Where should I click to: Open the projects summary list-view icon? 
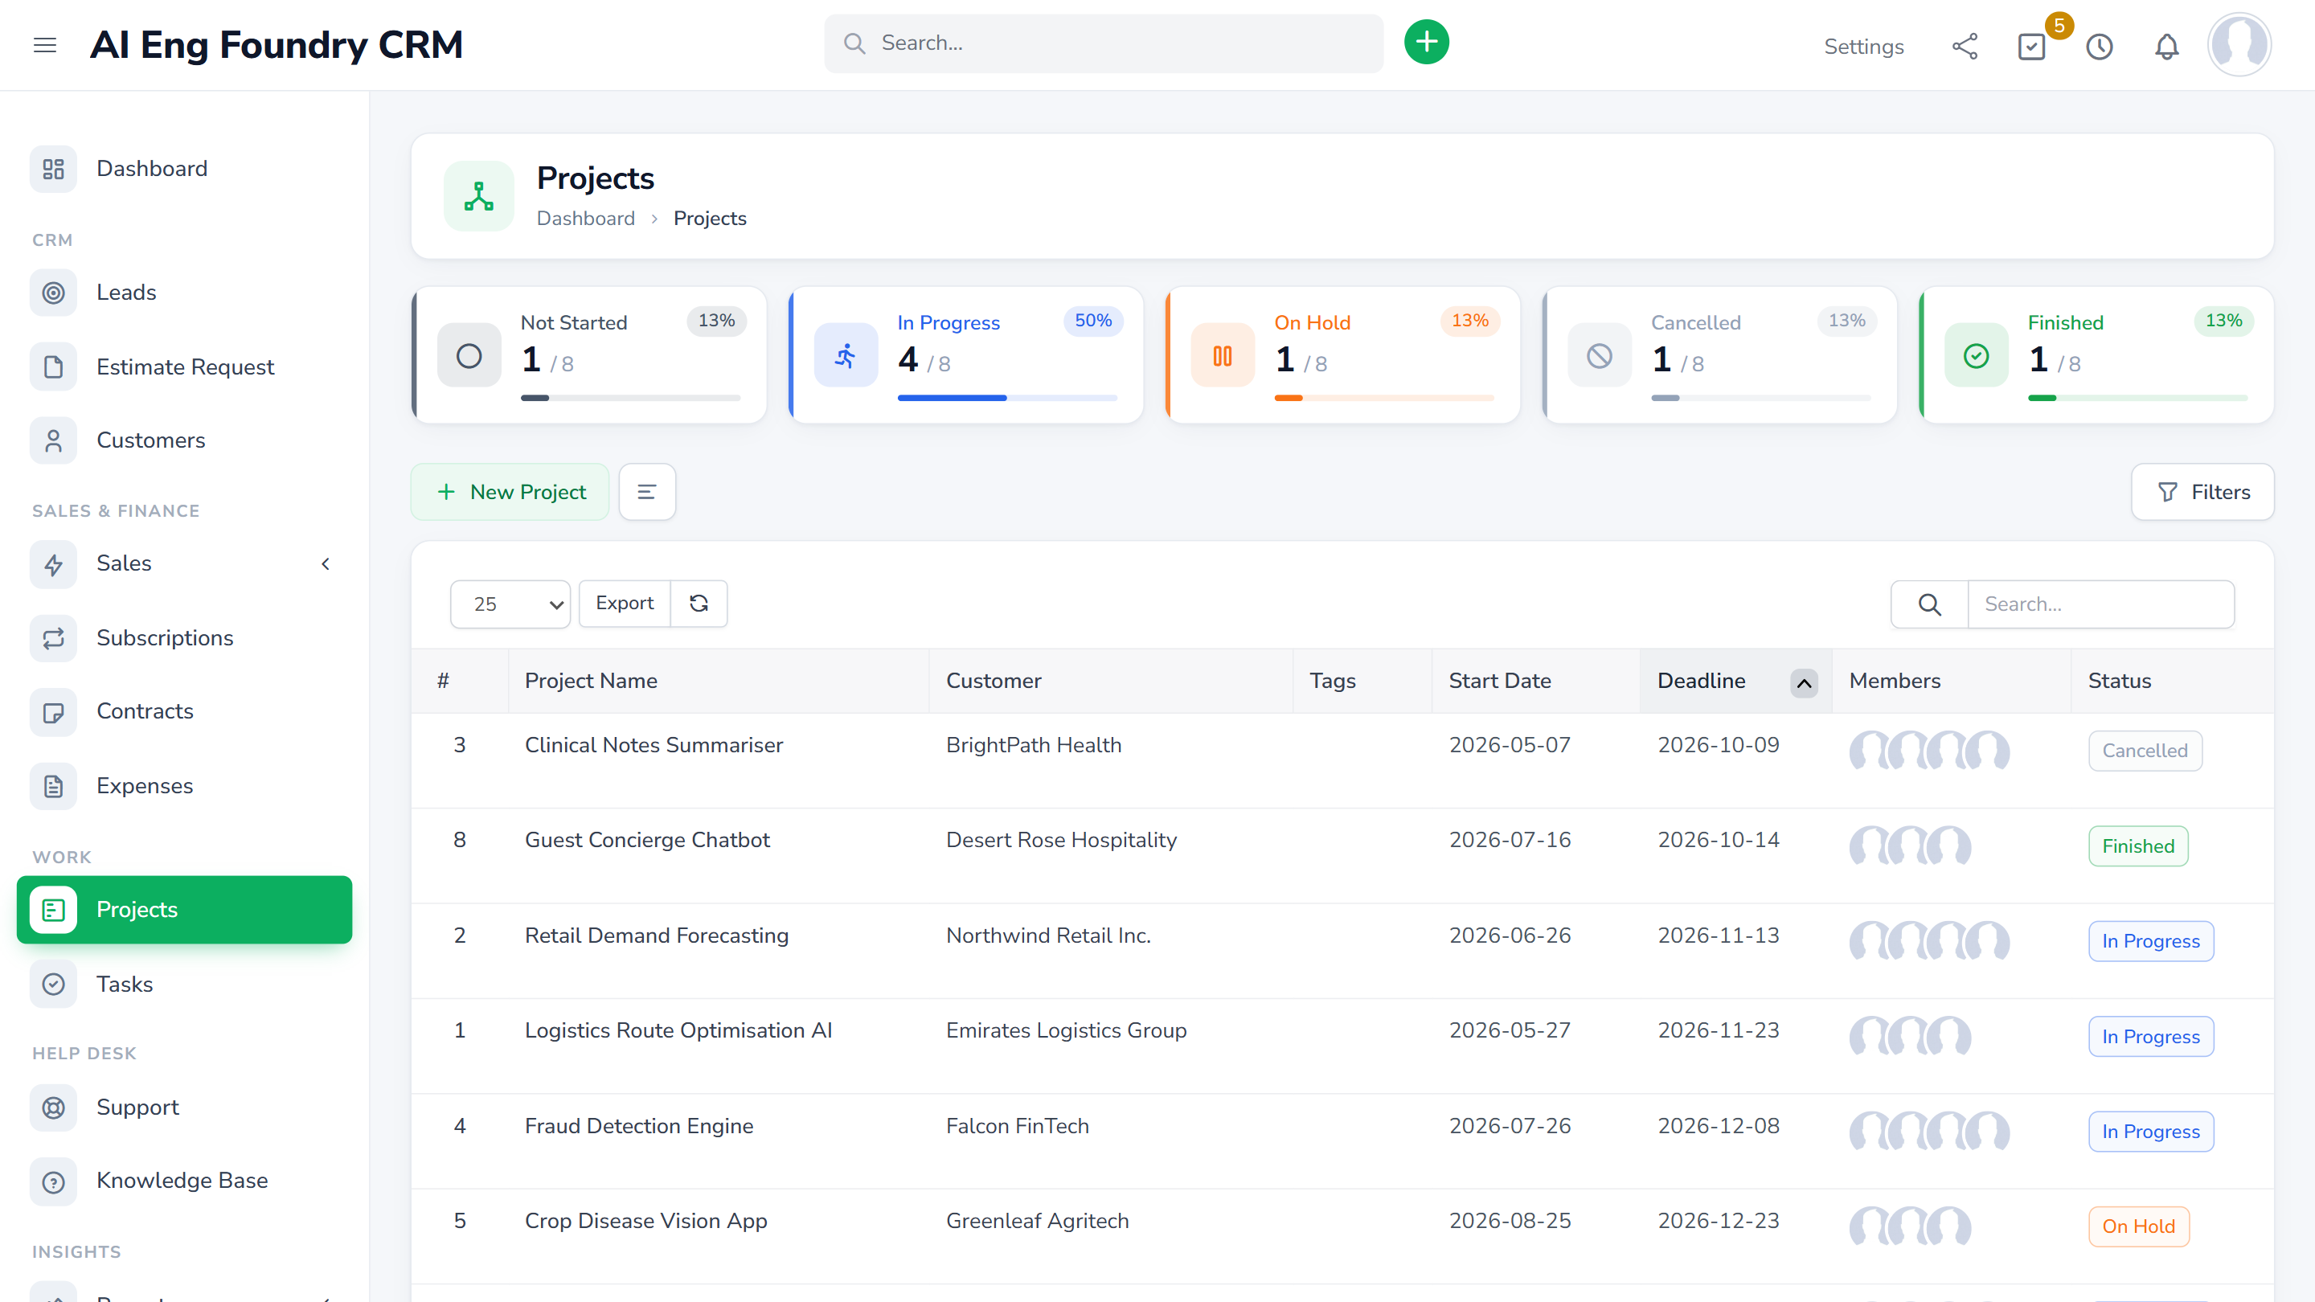tap(646, 492)
